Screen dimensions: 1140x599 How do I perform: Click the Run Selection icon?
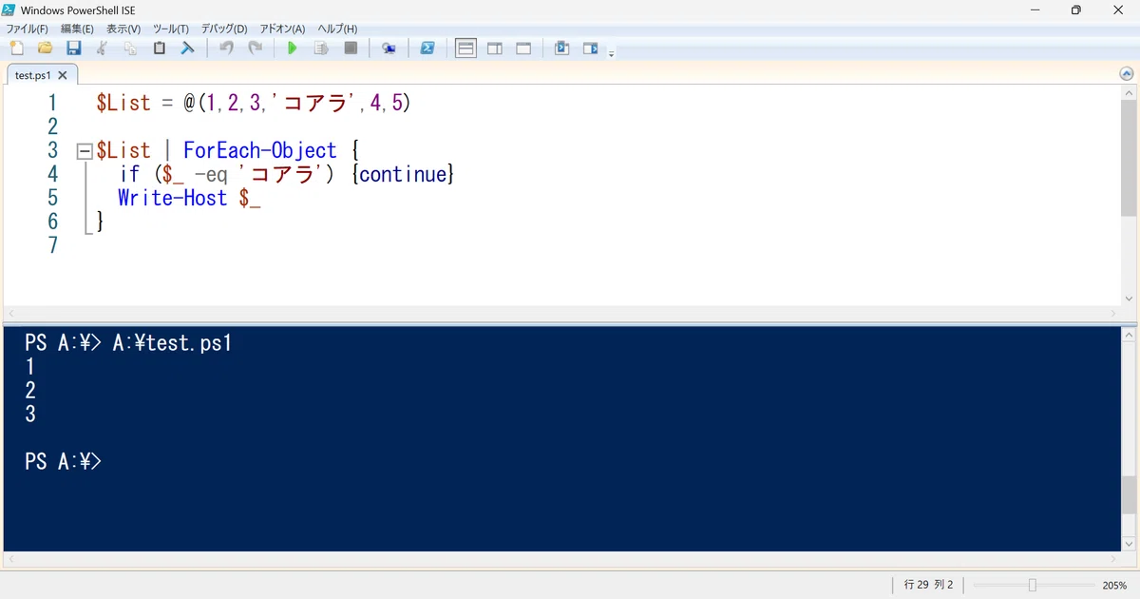point(321,48)
